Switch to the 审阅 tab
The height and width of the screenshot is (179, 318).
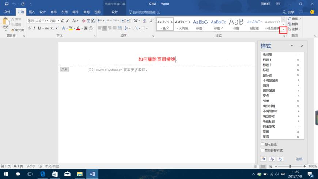pos(86,12)
